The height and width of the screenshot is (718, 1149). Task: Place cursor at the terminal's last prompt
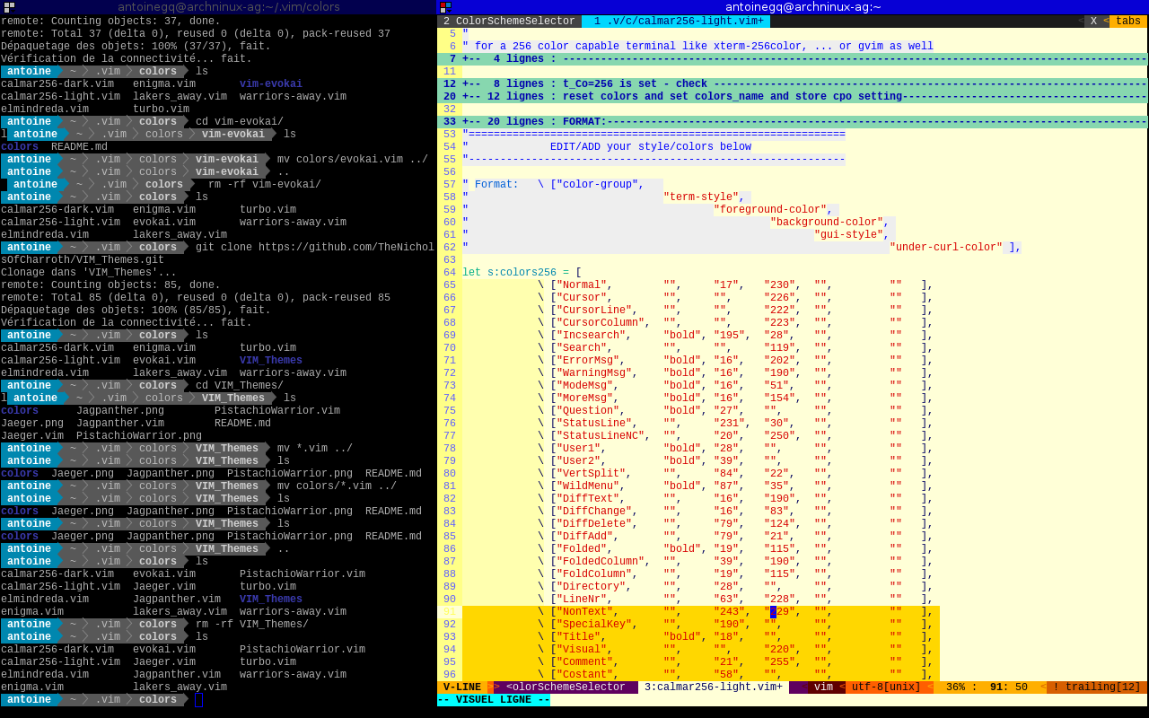coord(198,700)
